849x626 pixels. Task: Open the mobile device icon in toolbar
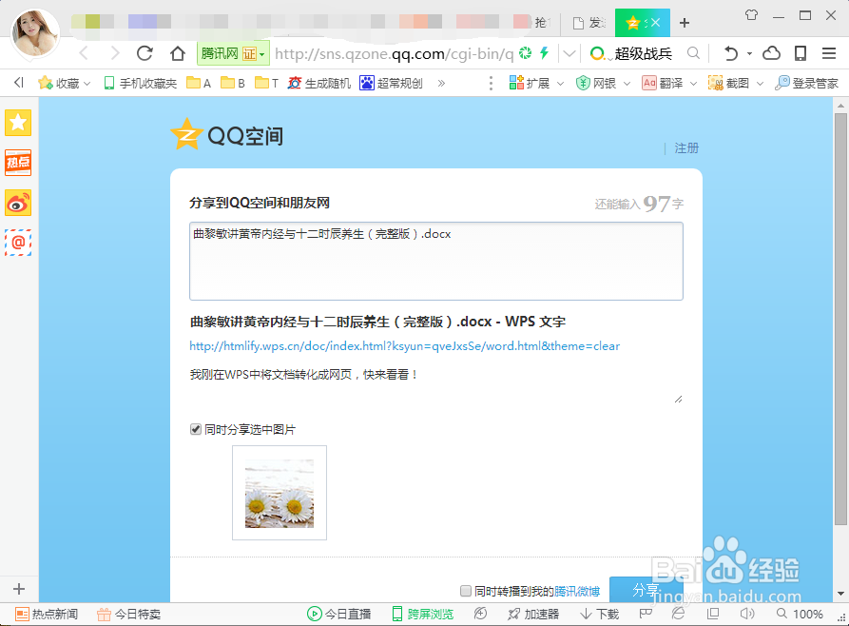pyautogui.click(x=801, y=53)
